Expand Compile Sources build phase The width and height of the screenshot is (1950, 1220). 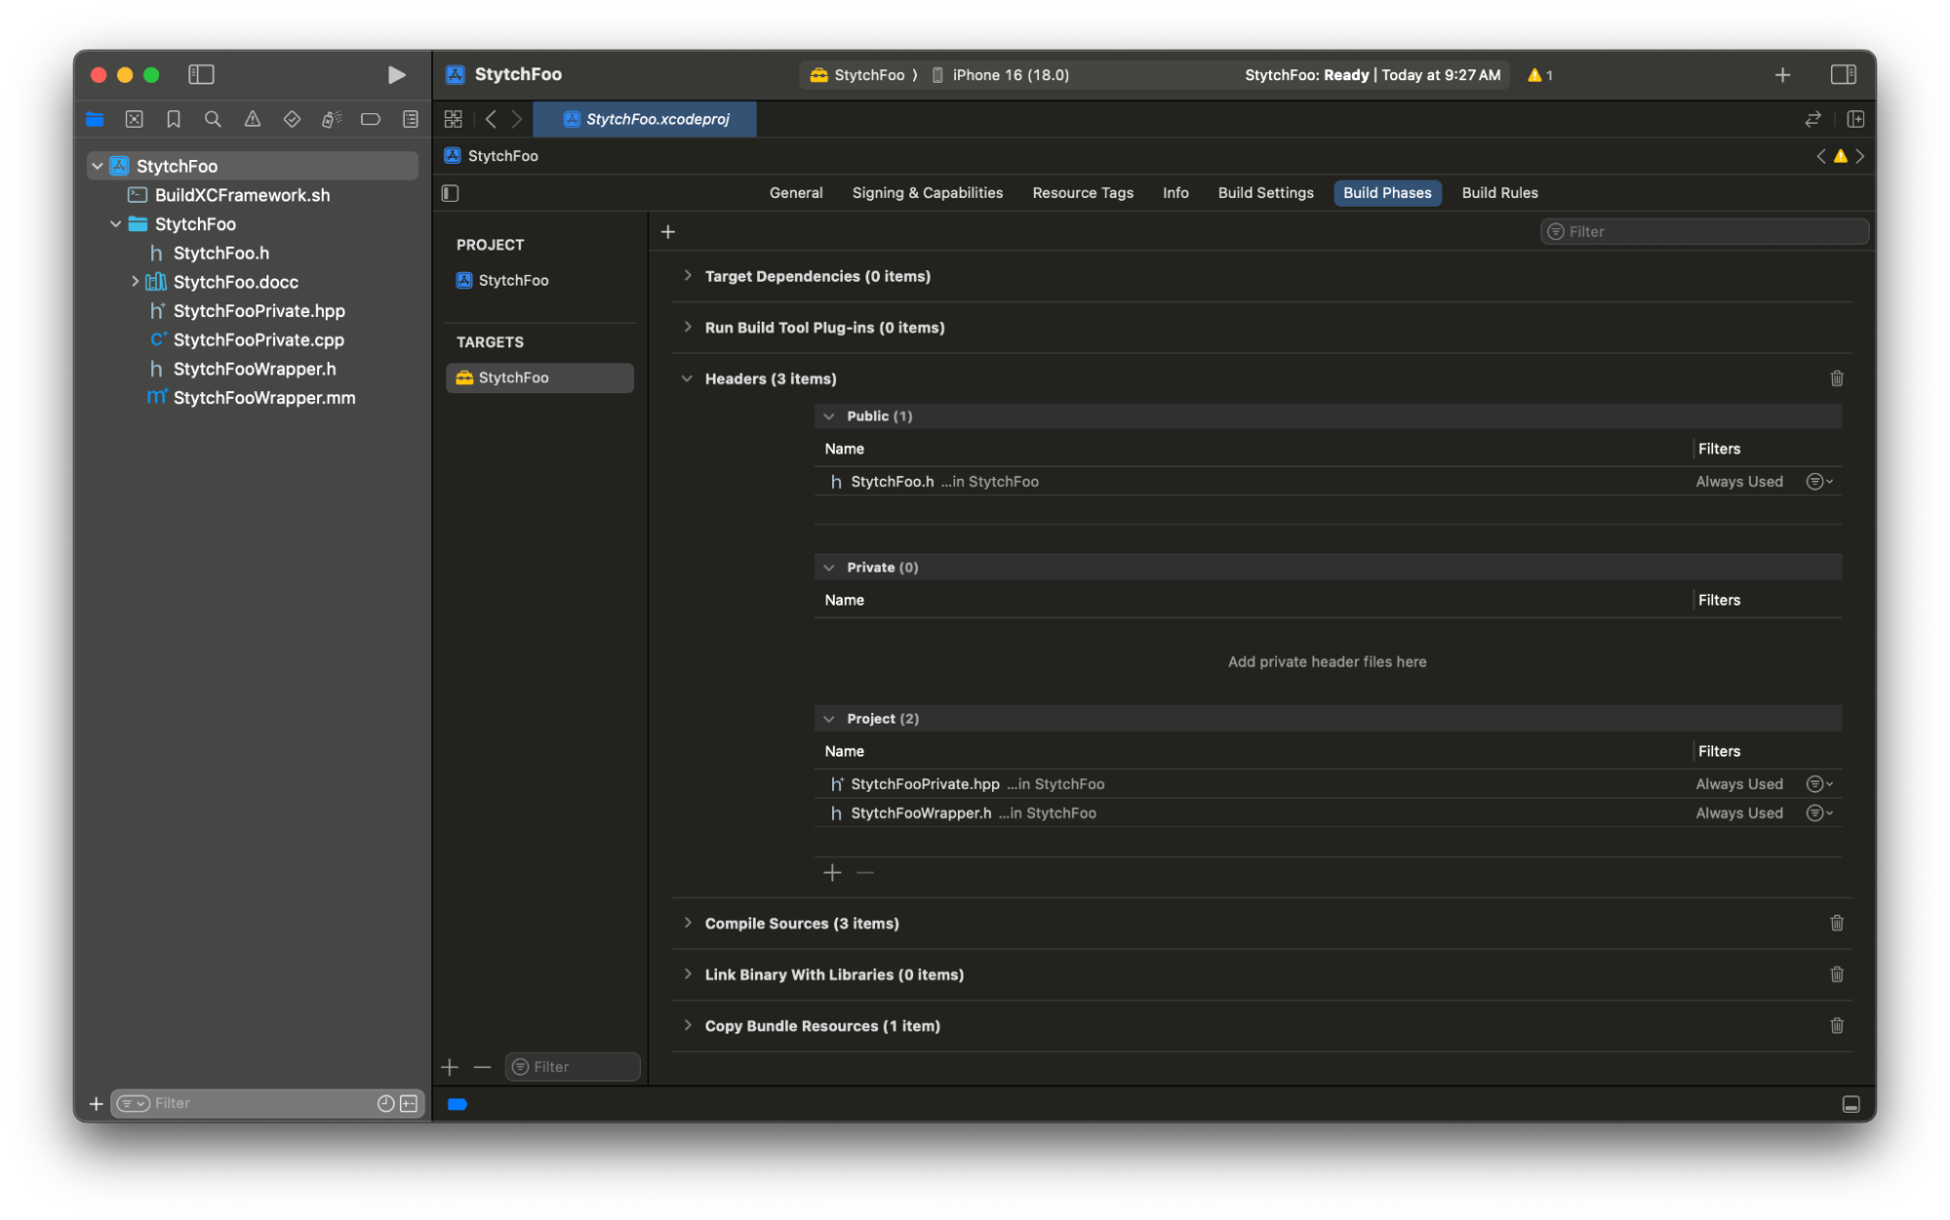pyautogui.click(x=688, y=923)
